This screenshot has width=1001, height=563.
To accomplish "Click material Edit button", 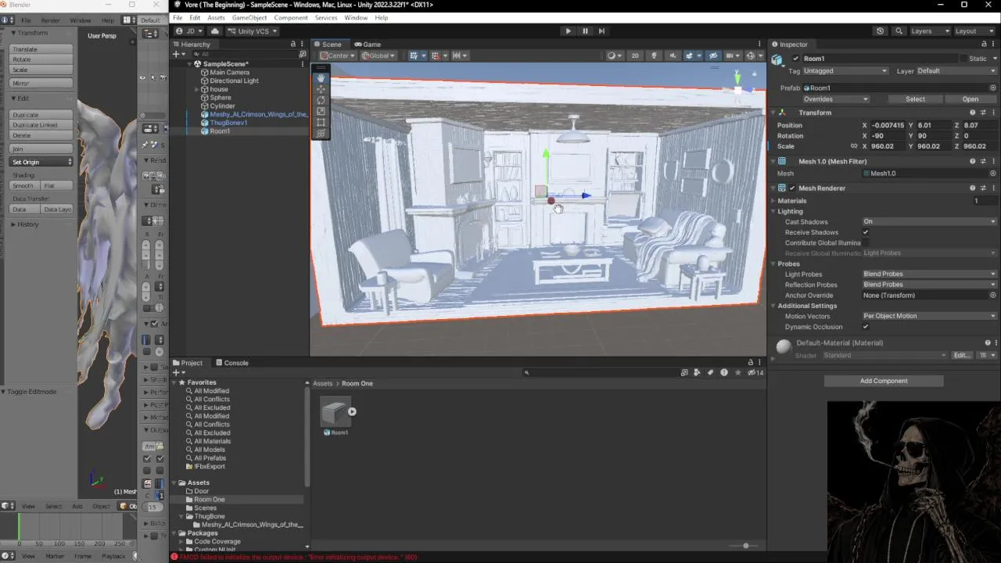I will [961, 356].
